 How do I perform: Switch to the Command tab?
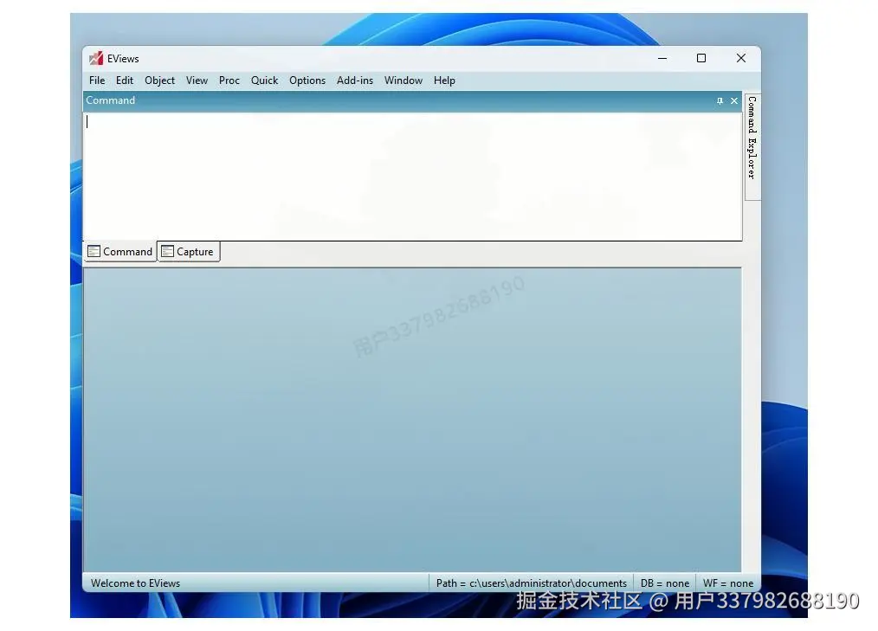pos(120,251)
